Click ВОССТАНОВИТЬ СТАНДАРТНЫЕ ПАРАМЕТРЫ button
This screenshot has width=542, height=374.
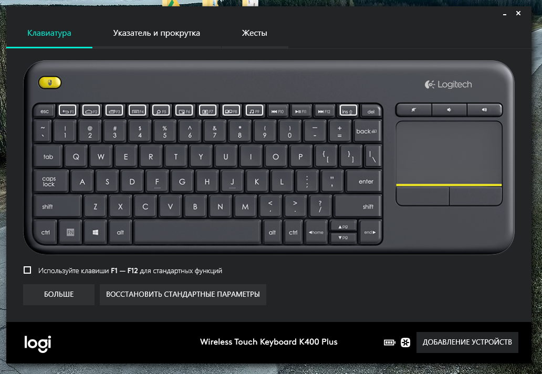[x=183, y=295]
